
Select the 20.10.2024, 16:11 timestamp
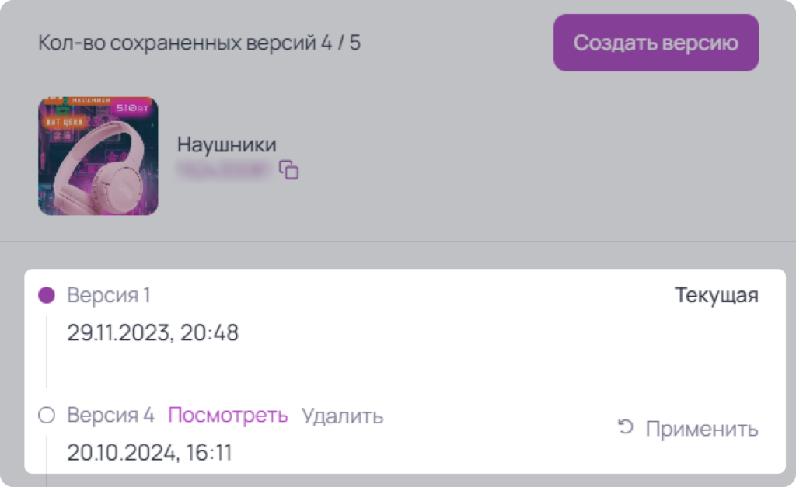click(x=149, y=453)
